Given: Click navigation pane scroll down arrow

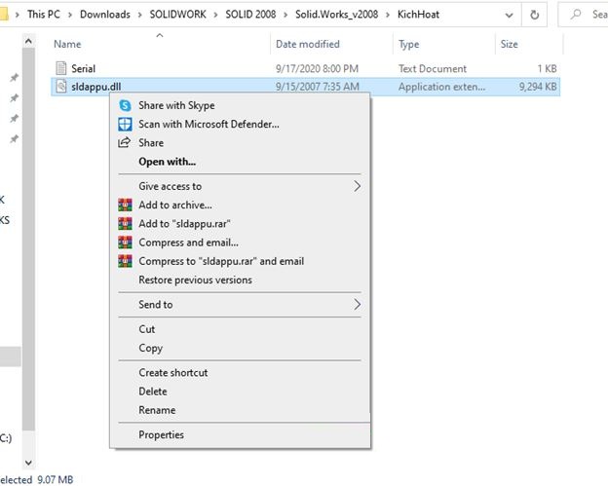Looking at the screenshot, I should (28, 463).
